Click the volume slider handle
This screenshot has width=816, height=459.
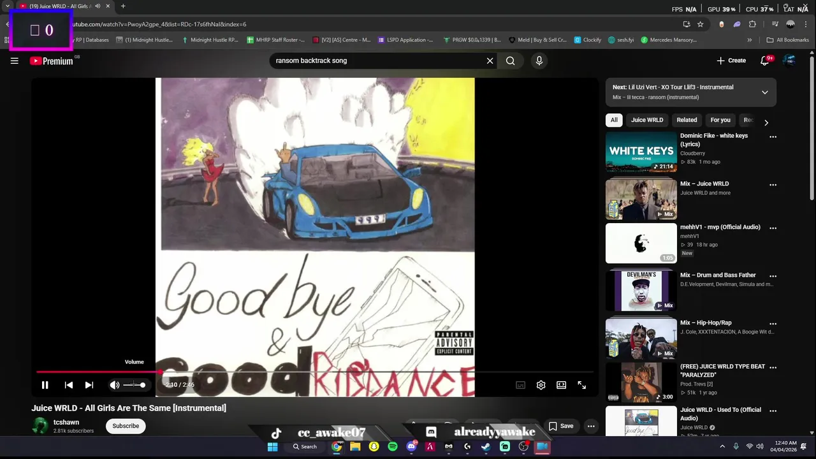143,385
